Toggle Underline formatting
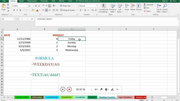The width and height of the screenshot is (180, 101). (x=20, y=10)
